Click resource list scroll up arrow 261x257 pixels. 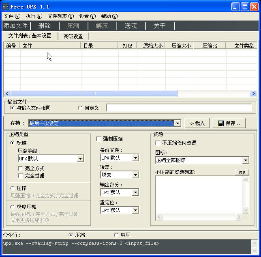246,180
